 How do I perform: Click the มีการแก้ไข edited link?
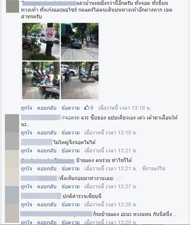tap(154, 168)
